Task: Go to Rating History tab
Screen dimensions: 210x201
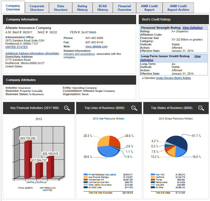Action: [x=82, y=8]
